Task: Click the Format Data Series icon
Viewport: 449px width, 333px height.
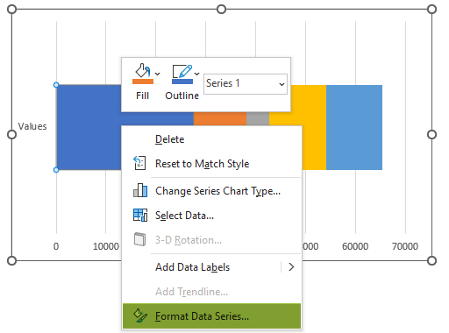Action: (x=140, y=315)
